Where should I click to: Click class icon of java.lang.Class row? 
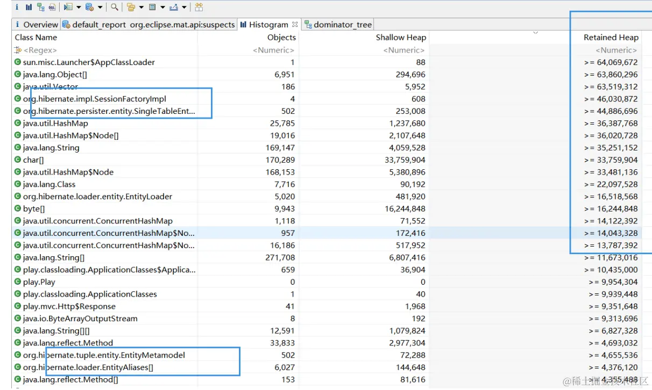18,184
